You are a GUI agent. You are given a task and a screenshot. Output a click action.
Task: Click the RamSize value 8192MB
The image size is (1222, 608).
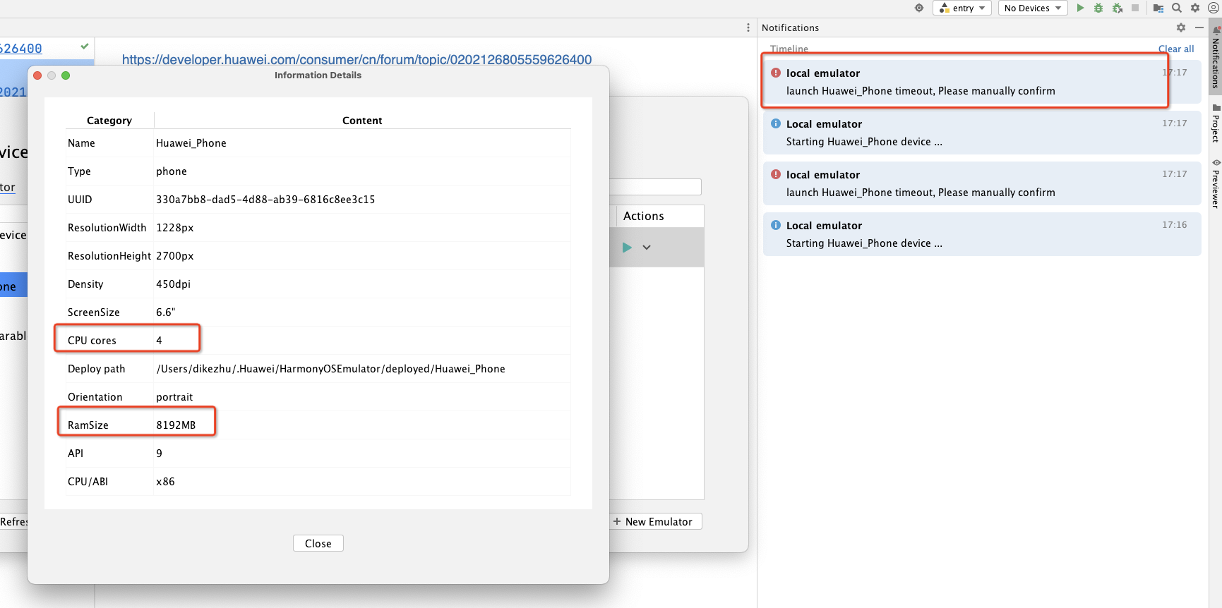coord(176,425)
